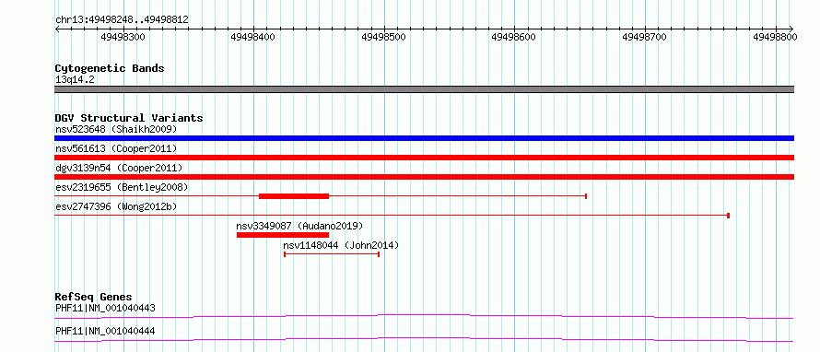Click the 49498300 ruler tick label
Image resolution: width=820 pixels, height=352 pixels.
tap(123, 37)
